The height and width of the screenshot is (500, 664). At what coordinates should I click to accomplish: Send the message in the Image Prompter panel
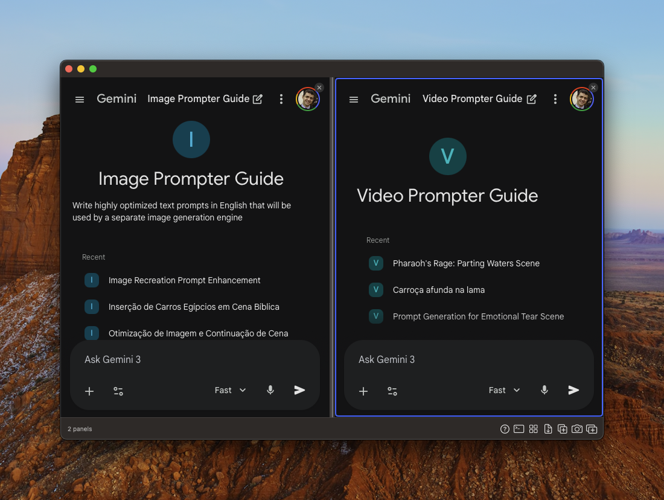(x=300, y=390)
